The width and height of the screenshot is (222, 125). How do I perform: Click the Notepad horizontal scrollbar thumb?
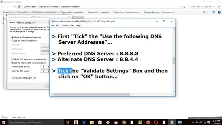click(91, 94)
